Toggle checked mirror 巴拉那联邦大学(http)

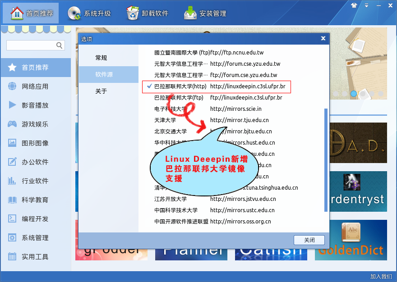tap(217, 86)
